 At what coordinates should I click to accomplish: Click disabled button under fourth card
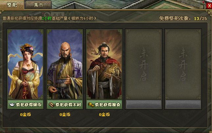[144, 104]
